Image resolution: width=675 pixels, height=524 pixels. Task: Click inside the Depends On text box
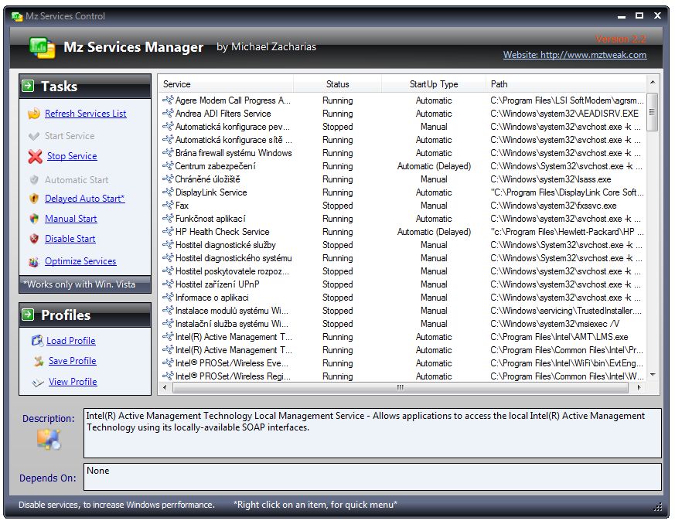pyautogui.click(x=373, y=477)
